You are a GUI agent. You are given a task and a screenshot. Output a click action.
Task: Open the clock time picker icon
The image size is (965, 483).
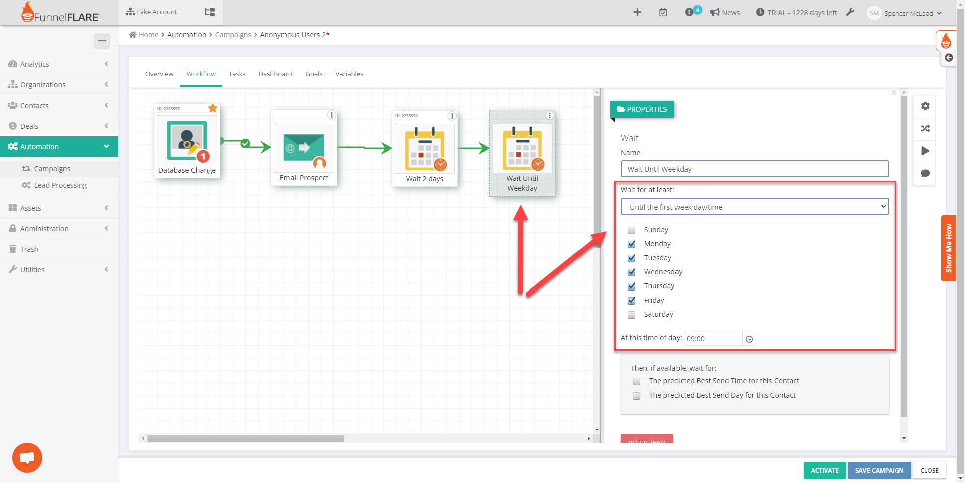tap(749, 339)
